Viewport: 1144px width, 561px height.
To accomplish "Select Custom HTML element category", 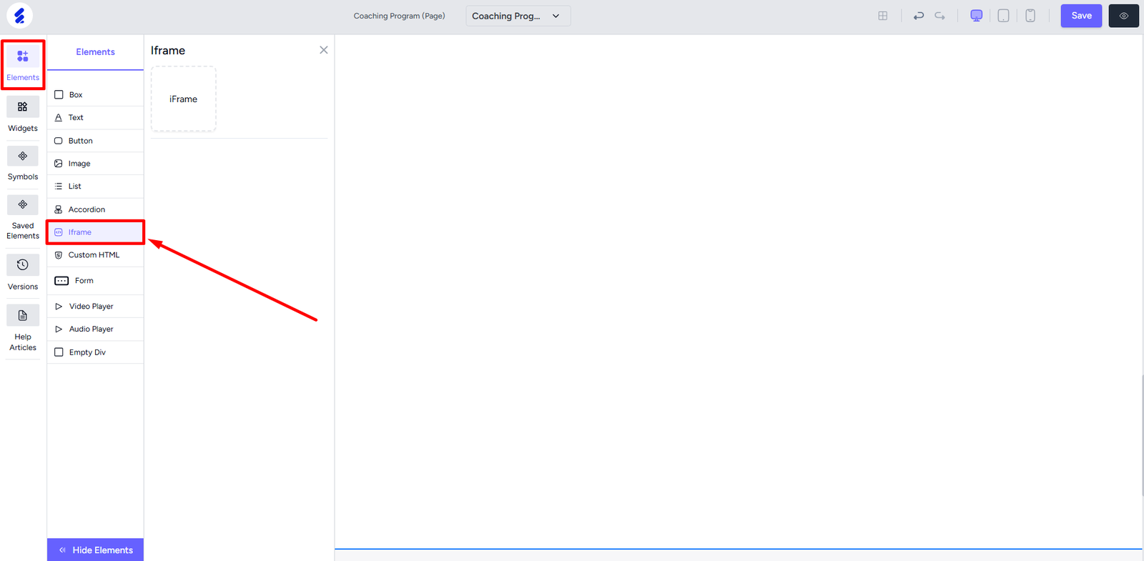I will click(x=94, y=255).
